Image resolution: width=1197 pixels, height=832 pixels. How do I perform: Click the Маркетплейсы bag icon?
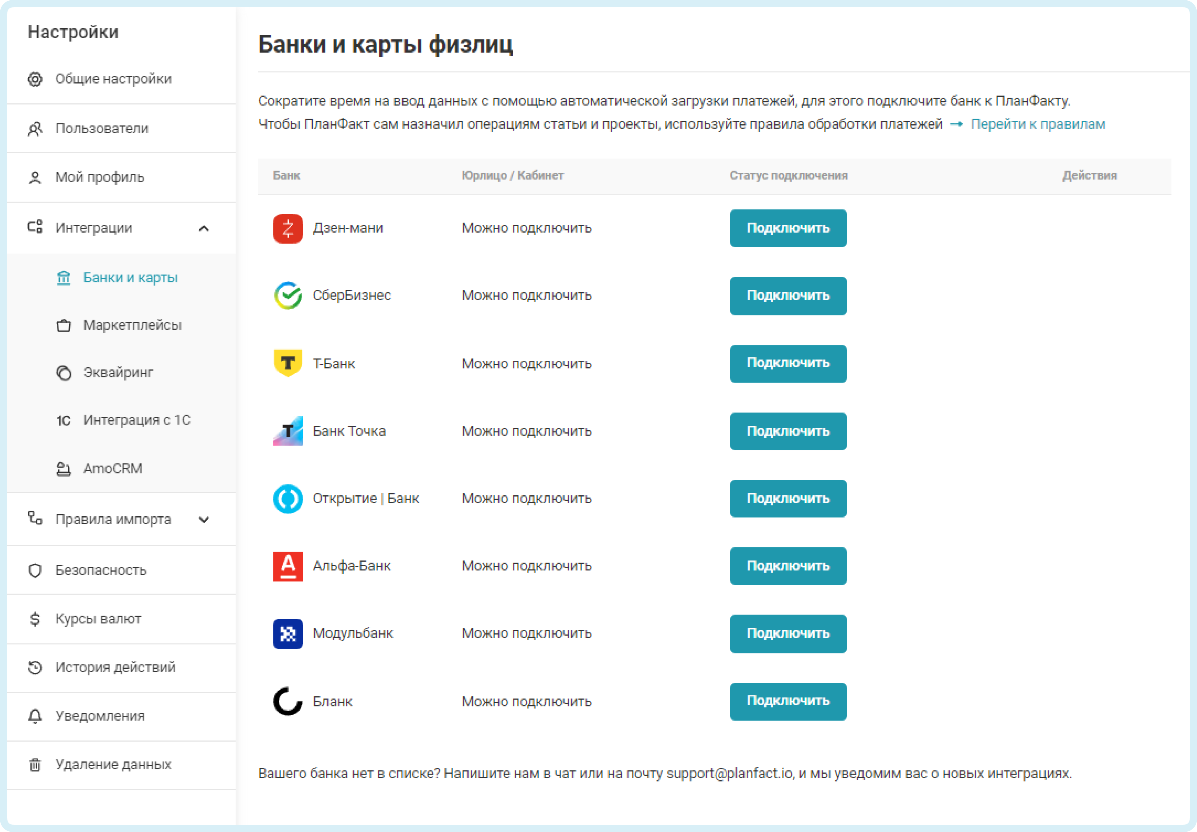[x=64, y=325]
